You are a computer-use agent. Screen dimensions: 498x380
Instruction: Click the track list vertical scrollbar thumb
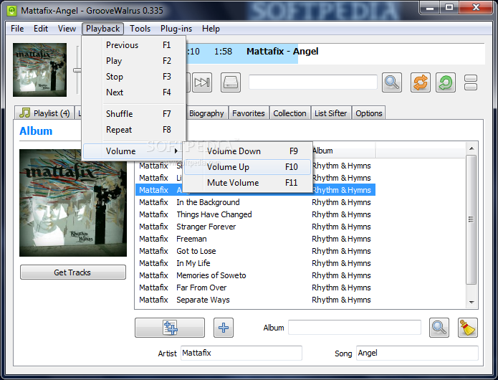(x=471, y=219)
